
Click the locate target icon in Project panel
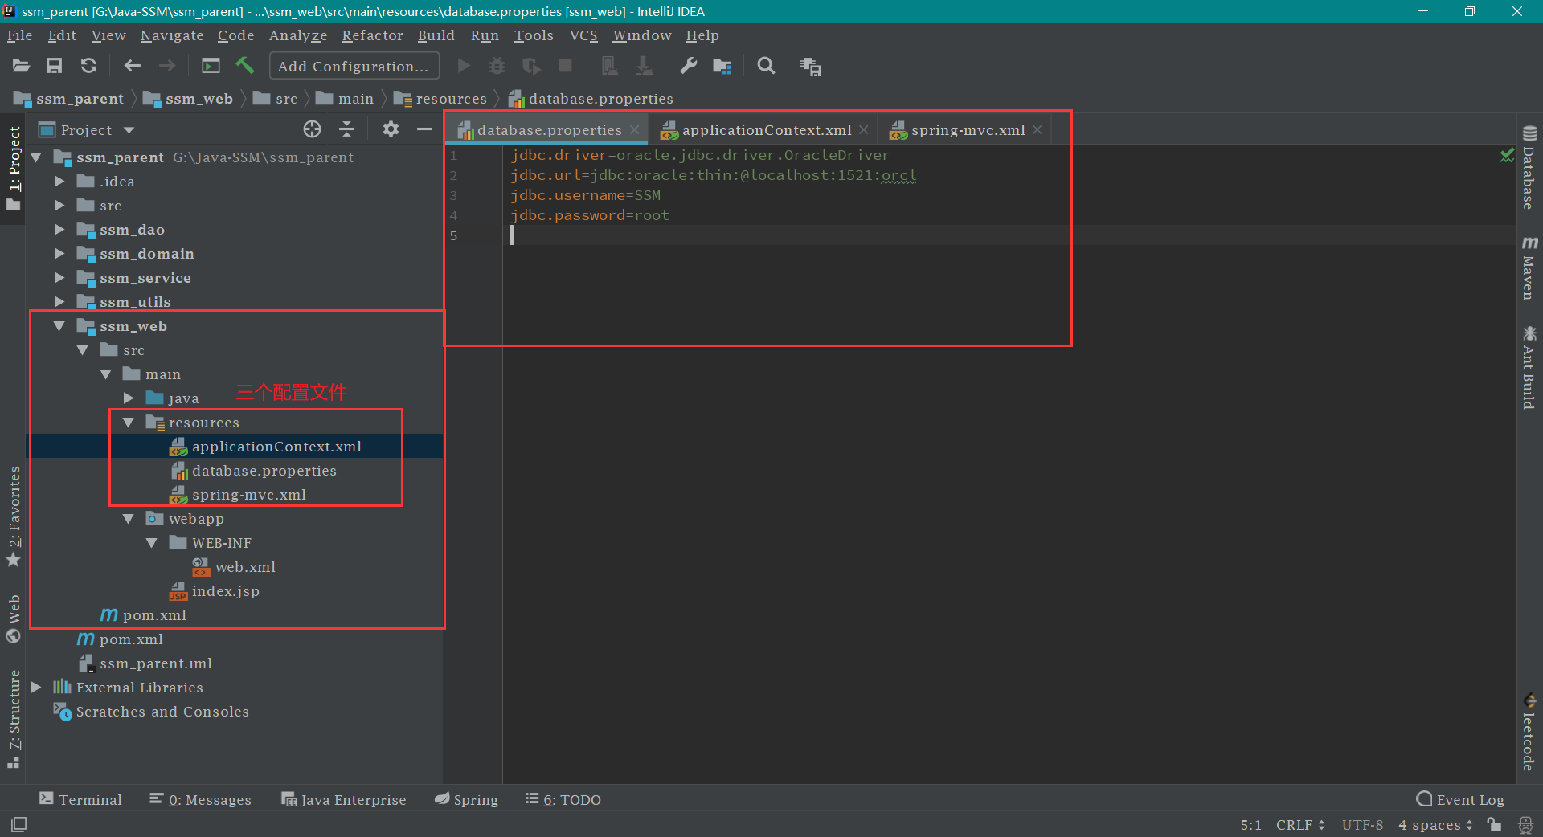pyautogui.click(x=312, y=129)
